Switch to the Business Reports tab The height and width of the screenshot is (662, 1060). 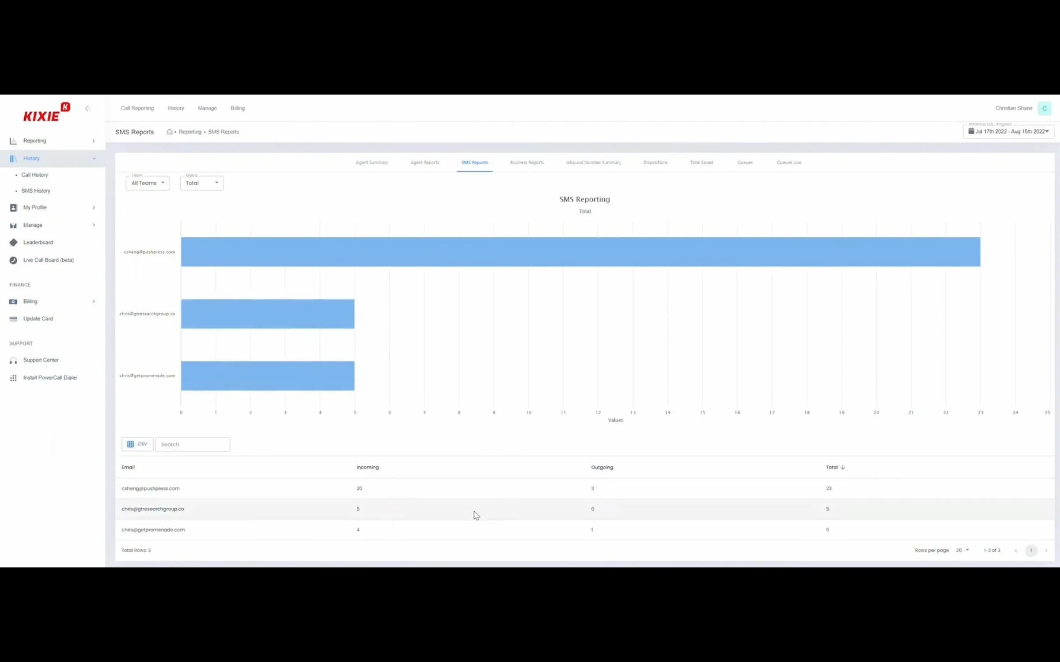[x=527, y=163]
